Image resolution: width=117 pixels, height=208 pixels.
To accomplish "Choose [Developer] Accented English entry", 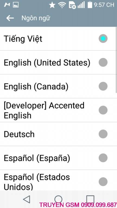I will coord(58,110).
